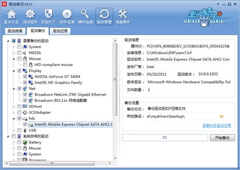Click the horizontal scroll-right arrow

tap(110, 163)
